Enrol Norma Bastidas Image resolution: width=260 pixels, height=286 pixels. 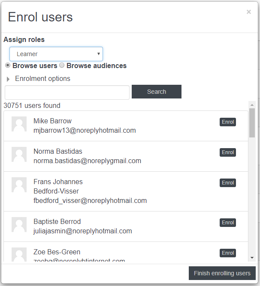coord(228,152)
